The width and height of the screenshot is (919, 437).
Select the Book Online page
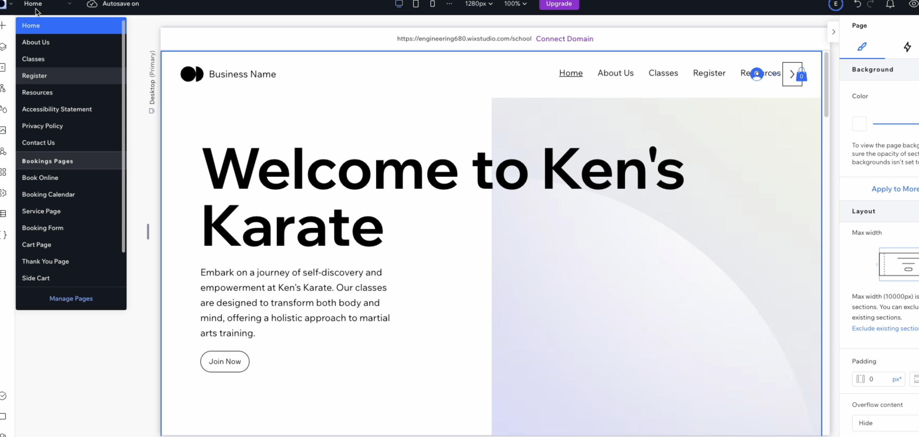69,178
